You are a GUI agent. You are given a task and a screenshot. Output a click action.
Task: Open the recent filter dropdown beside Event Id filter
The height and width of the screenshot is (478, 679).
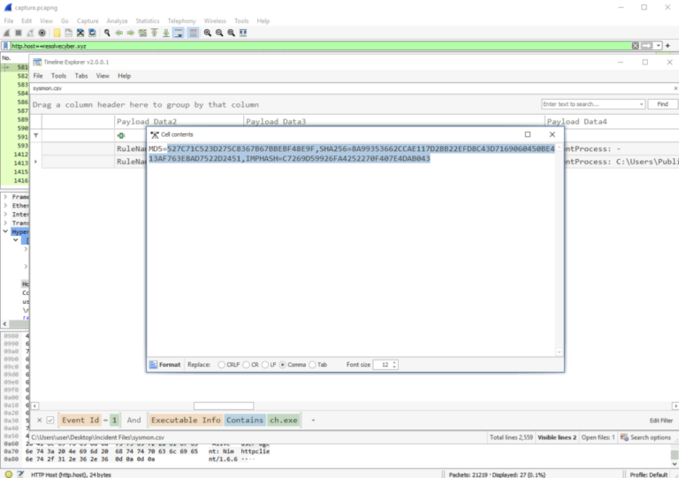312,421
